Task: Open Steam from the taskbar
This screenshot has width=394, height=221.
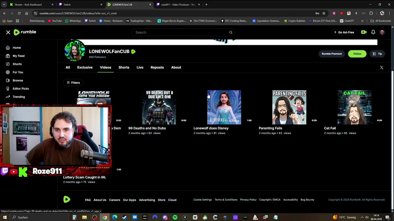Action: pyautogui.click(x=124, y=217)
